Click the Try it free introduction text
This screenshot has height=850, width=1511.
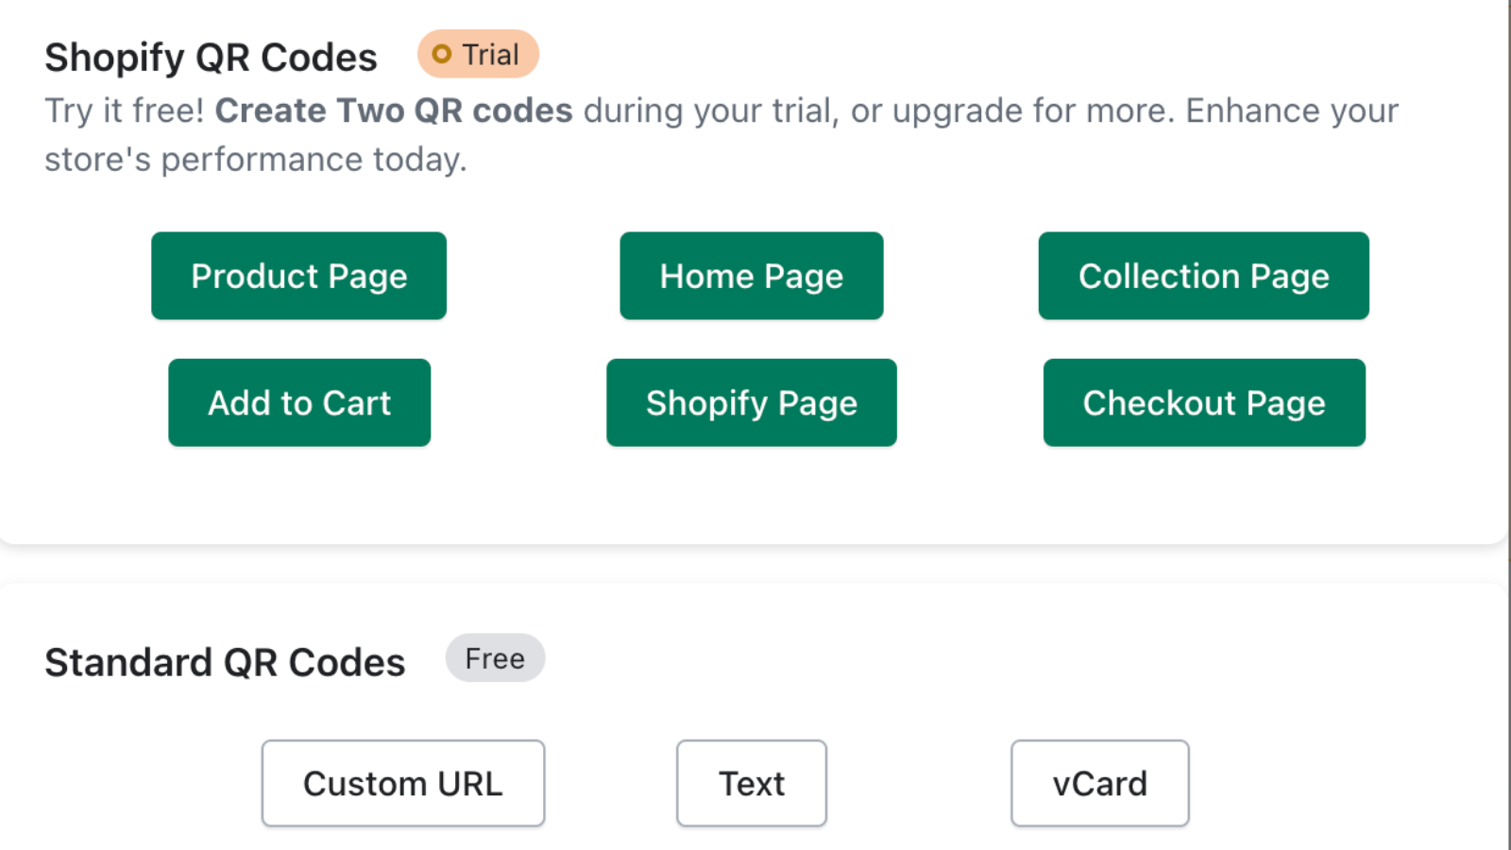pyautogui.click(x=126, y=110)
